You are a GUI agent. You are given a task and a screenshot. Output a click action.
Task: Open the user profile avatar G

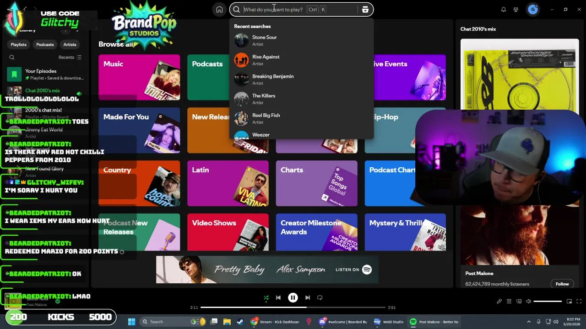pos(532,9)
